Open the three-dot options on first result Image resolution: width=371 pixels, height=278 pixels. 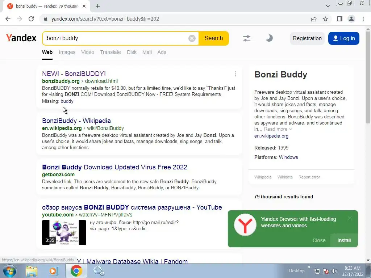point(235,74)
